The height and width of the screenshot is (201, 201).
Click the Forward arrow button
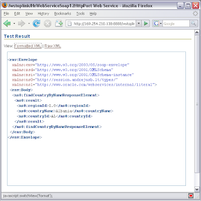click(22, 24)
